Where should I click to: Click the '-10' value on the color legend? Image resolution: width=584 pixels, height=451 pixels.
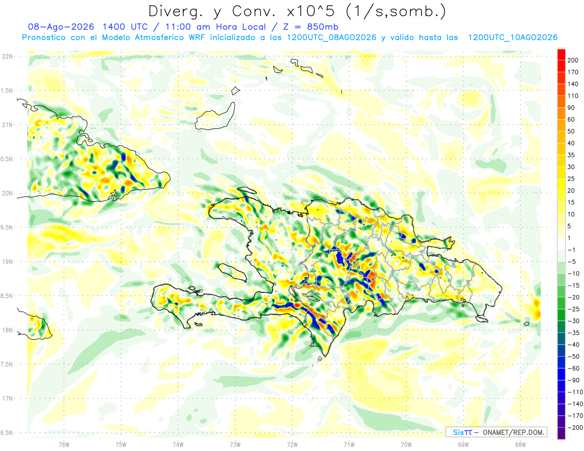pos(573,273)
